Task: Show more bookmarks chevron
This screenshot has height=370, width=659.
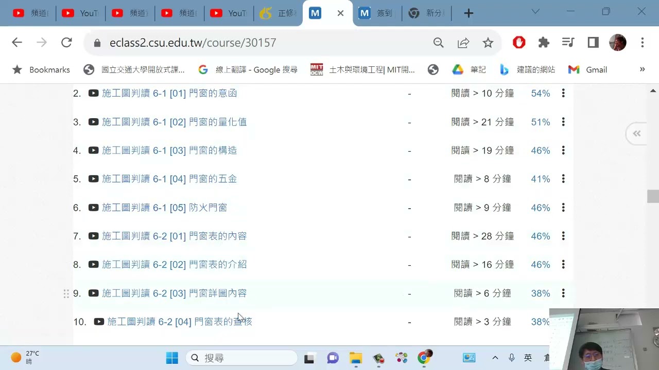Action: coord(642,69)
